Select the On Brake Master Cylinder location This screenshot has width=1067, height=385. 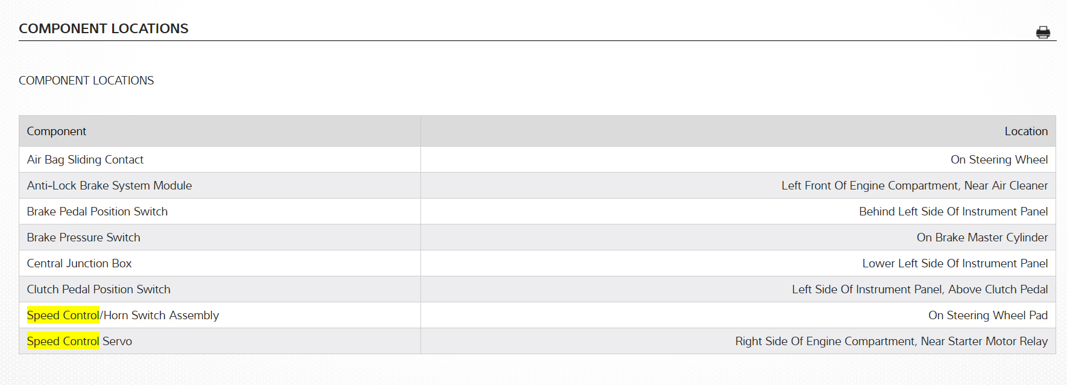click(x=982, y=238)
